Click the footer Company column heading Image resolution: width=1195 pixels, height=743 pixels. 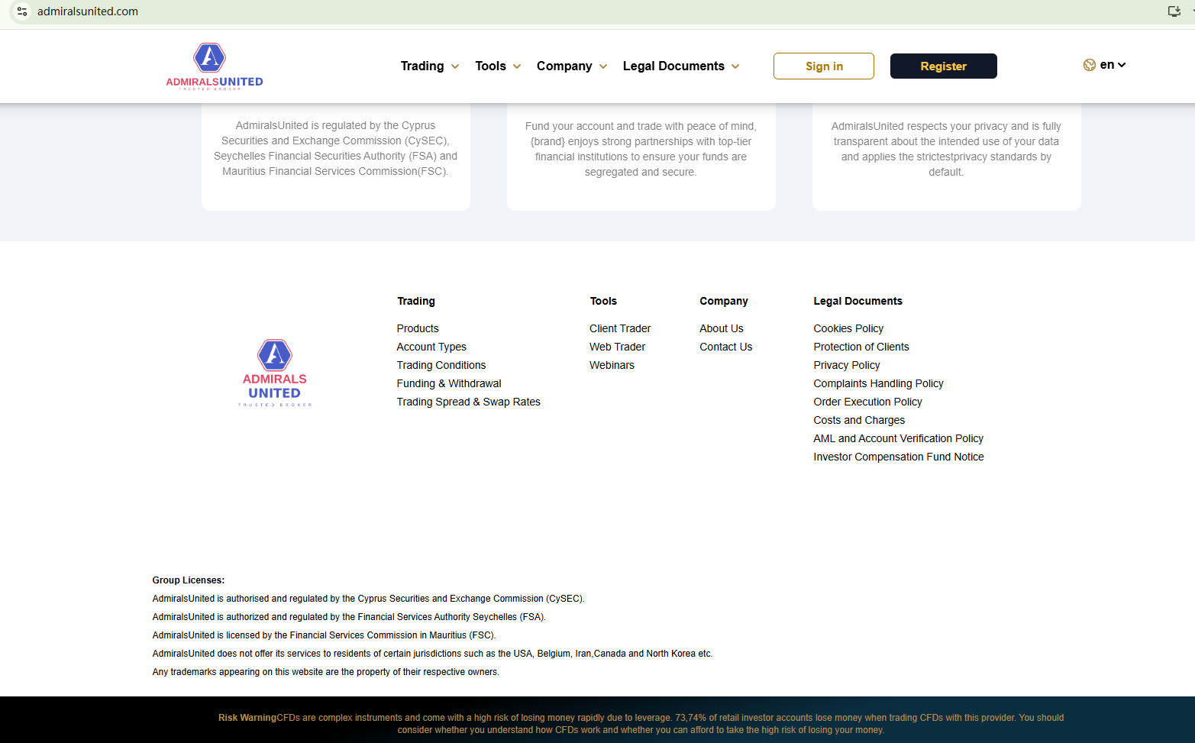click(724, 301)
